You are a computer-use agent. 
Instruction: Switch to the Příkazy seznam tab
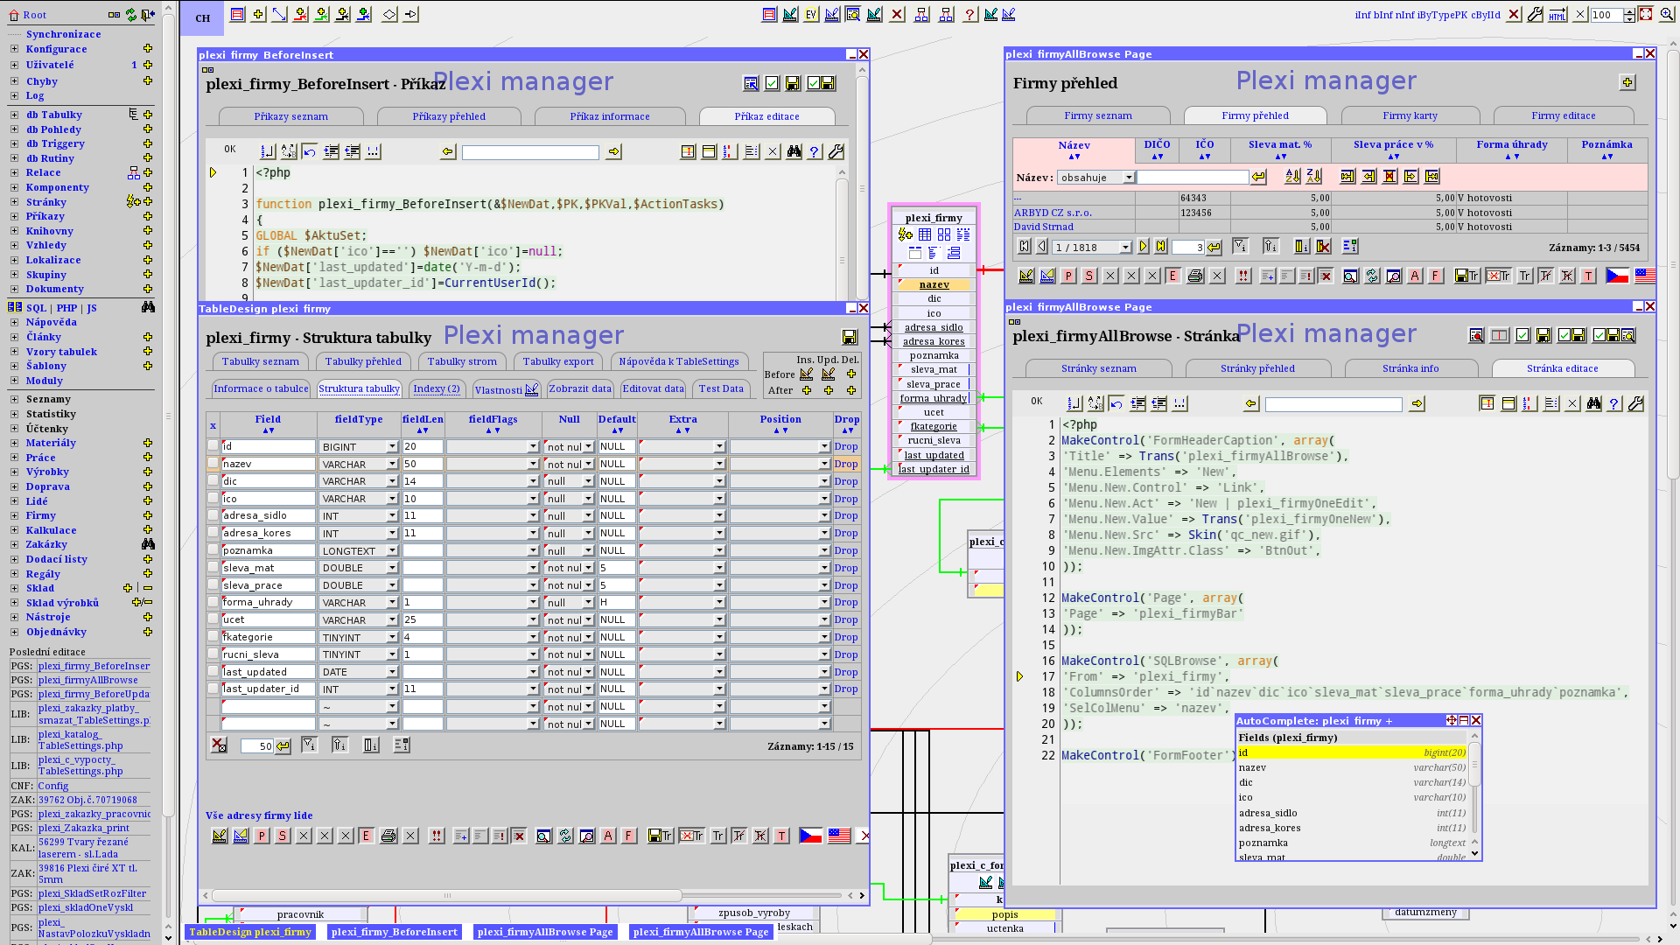click(291, 116)
